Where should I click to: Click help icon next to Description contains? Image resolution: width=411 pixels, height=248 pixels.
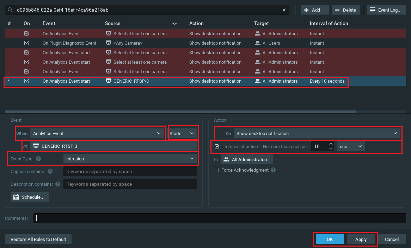(58, 184)
